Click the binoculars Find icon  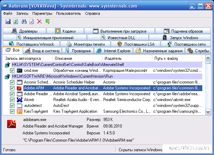24,22
